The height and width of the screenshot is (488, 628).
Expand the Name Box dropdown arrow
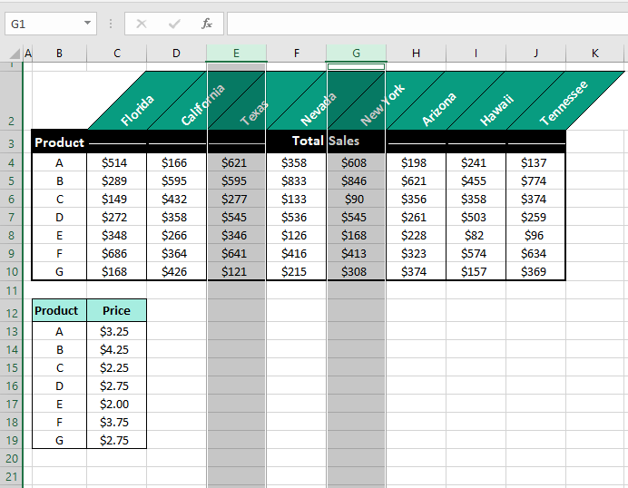point(87,24)
